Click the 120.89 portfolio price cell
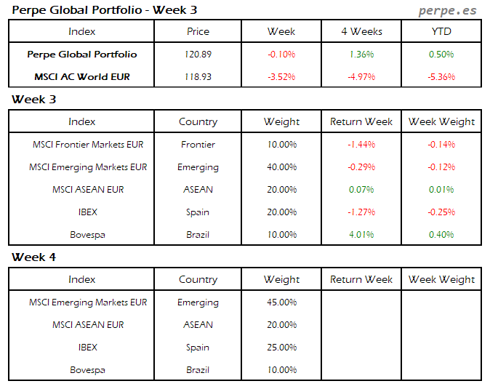Viewport: 490px width, 389px height. pos(198,55)
